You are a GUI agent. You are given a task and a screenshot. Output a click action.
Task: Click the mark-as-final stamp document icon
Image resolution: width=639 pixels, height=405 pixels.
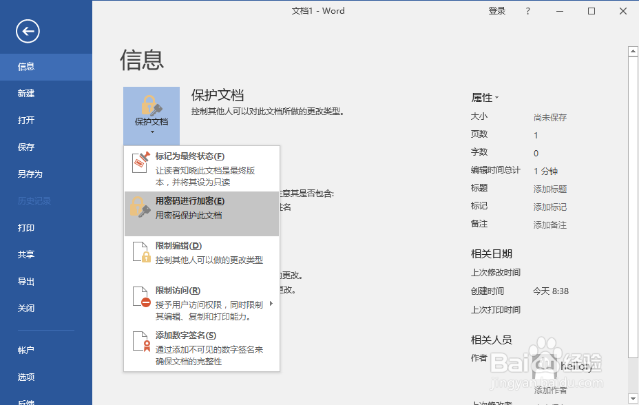coord(141,162)
